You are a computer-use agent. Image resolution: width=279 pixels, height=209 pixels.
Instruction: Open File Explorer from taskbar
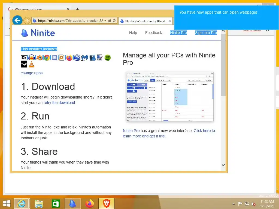[39, 204]
